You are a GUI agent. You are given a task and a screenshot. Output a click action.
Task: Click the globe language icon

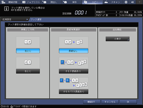(x=126, y=2)
